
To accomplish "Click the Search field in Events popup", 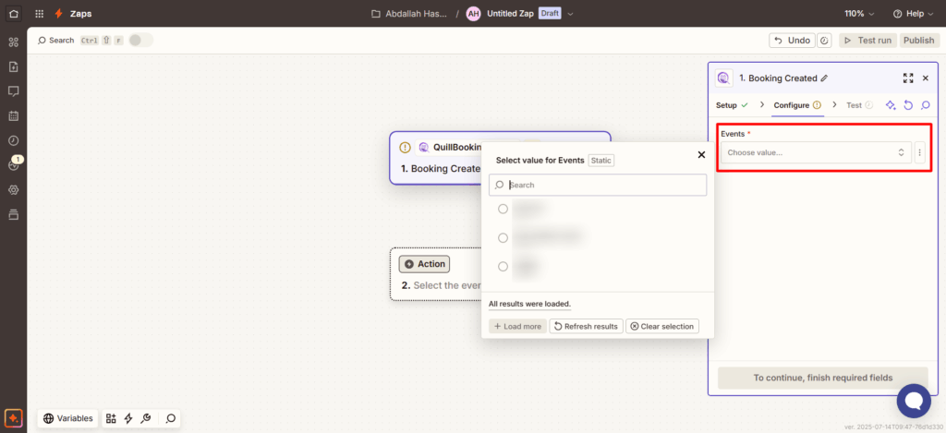I will [x=605, y=185].
